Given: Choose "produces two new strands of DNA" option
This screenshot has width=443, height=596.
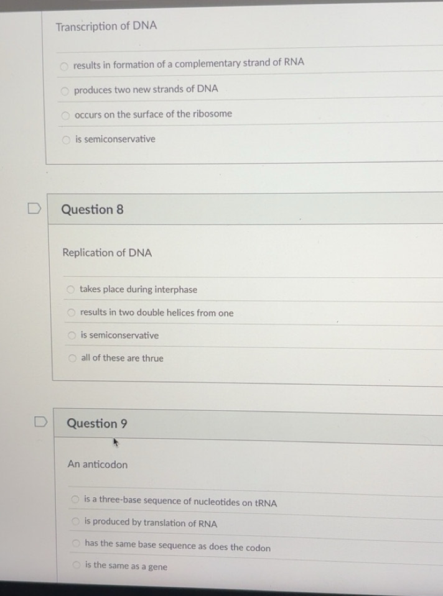Looking at the screenshot, I should (x=65, y=91).
